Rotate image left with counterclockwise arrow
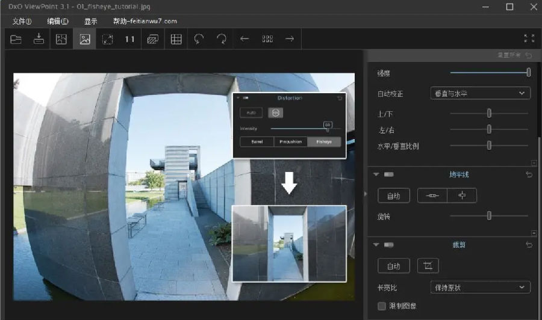This screenshot has width=542, height=320. tap(199, 39)
